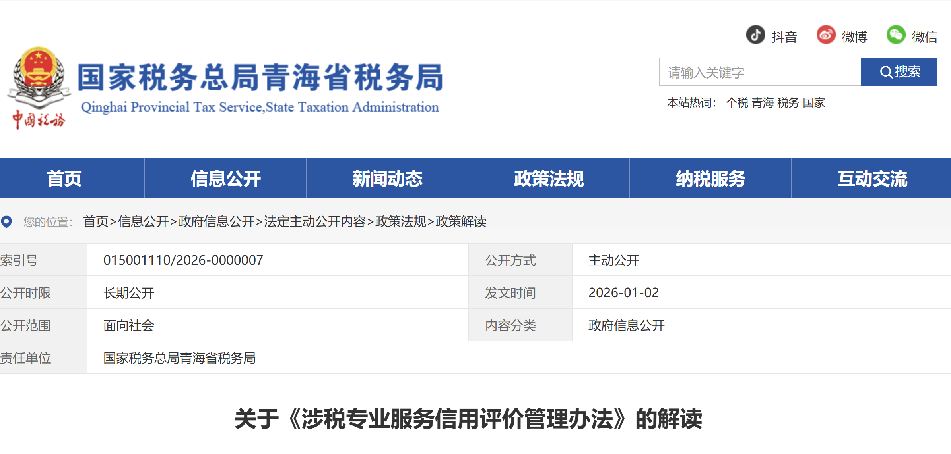Viewport: 951px width, 454px height.
Task: Click the 微博 (Weibo) icon
Action: pyautogui.click(x=826, y=36)
